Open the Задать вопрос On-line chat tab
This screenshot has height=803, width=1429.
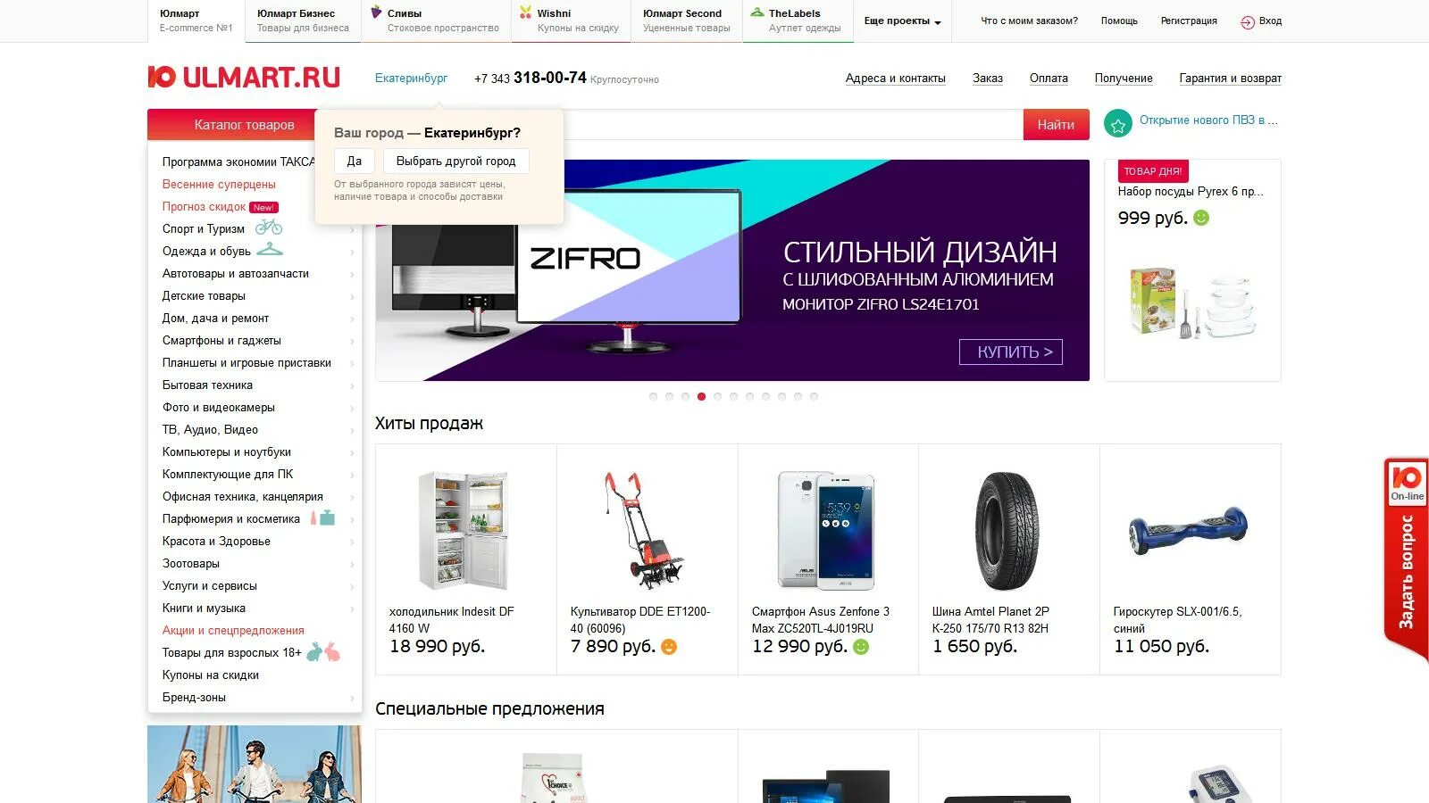coord(1407,559)
